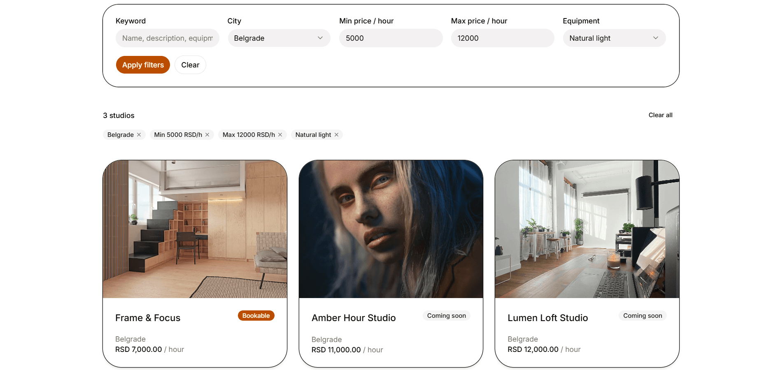
Task: Click the Max price per hour field
Action: pyautogui.click(x=503, y=38)
